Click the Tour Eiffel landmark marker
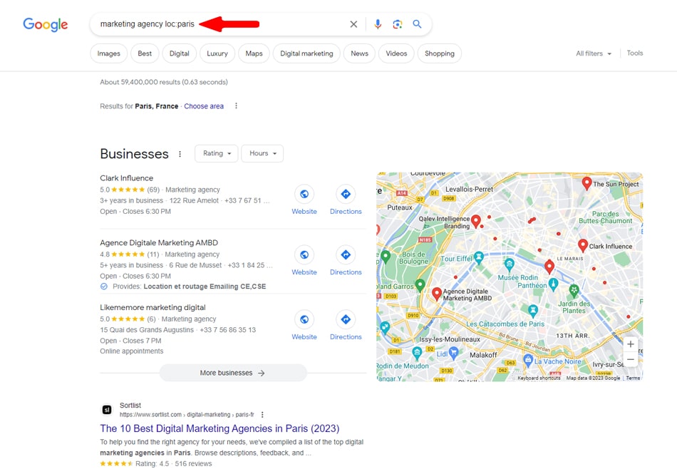Screen dimensions: 677x474 (x=478, y=258)
